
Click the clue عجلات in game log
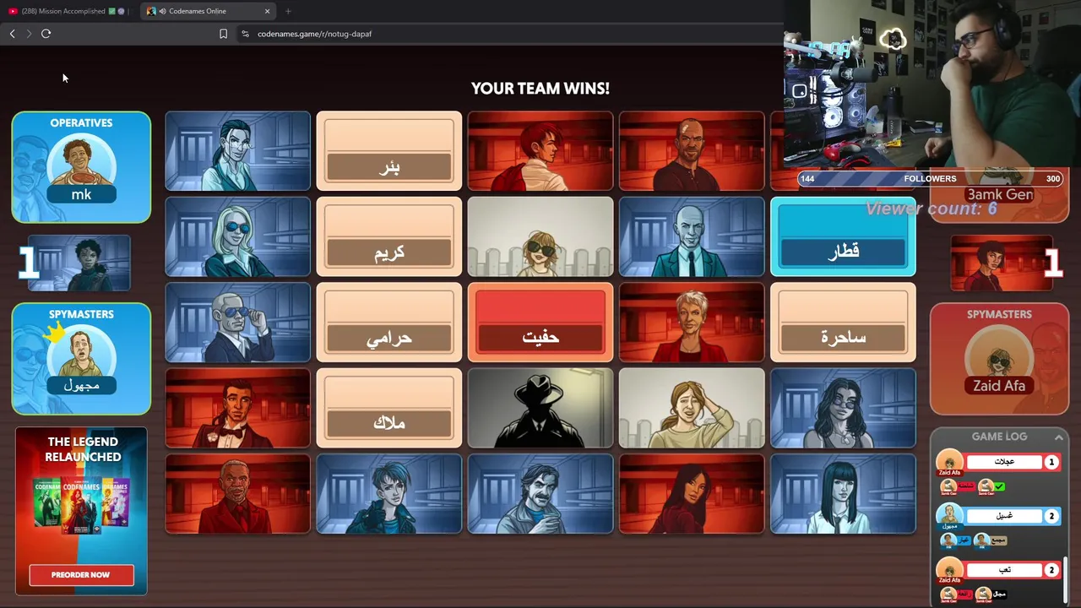(1005, 462)
